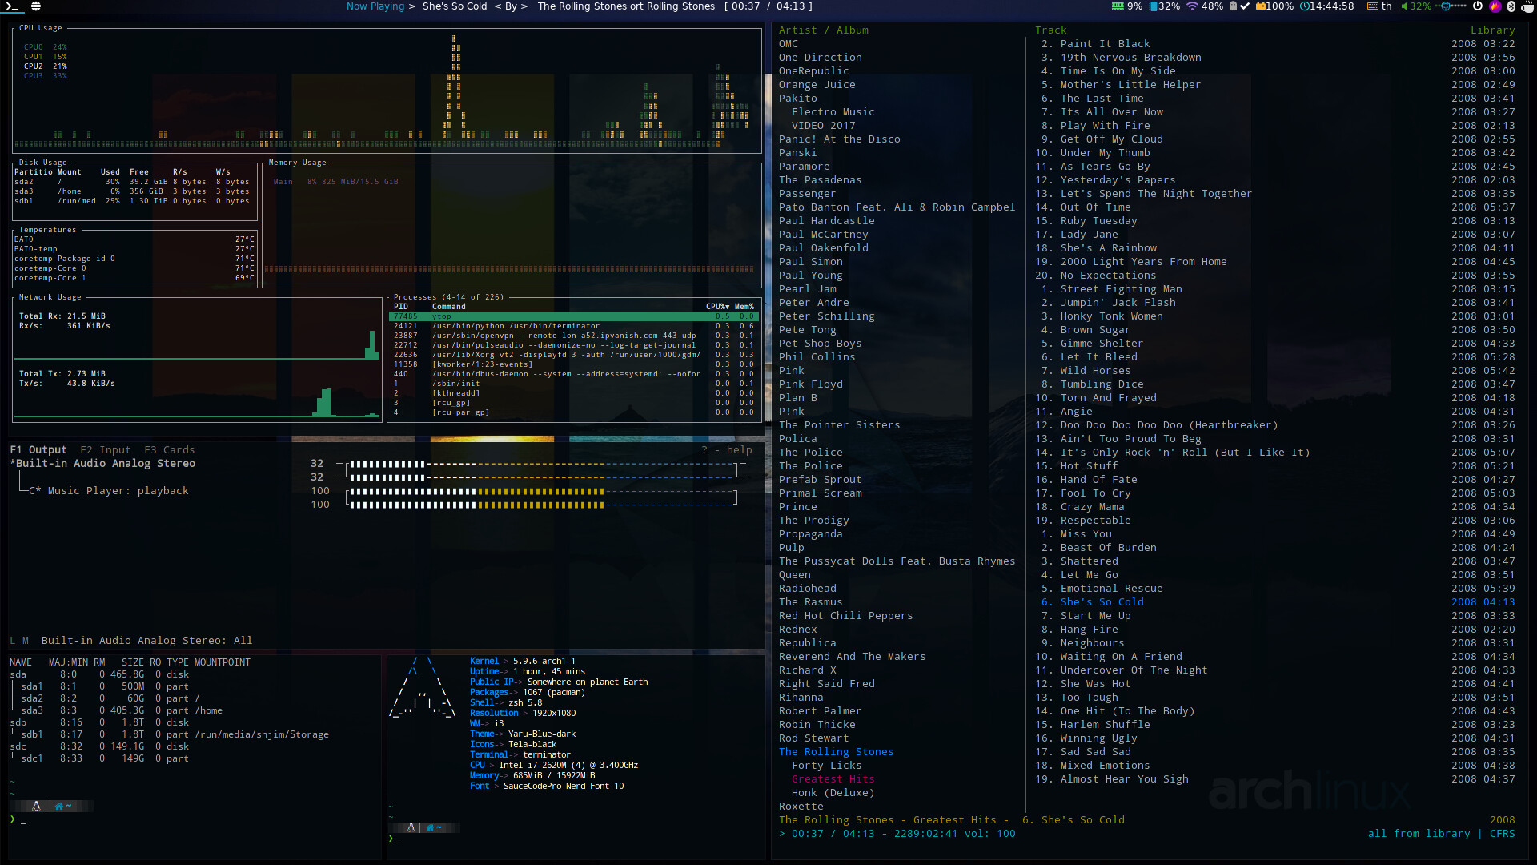Click the clock icon next to 14:44:58

1305,6
